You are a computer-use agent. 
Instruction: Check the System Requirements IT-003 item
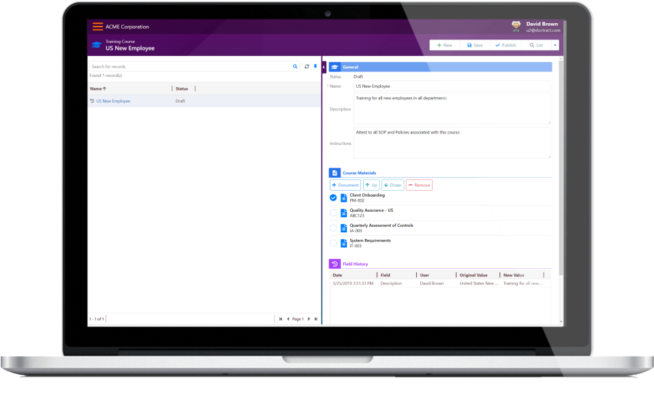point(334,242)
